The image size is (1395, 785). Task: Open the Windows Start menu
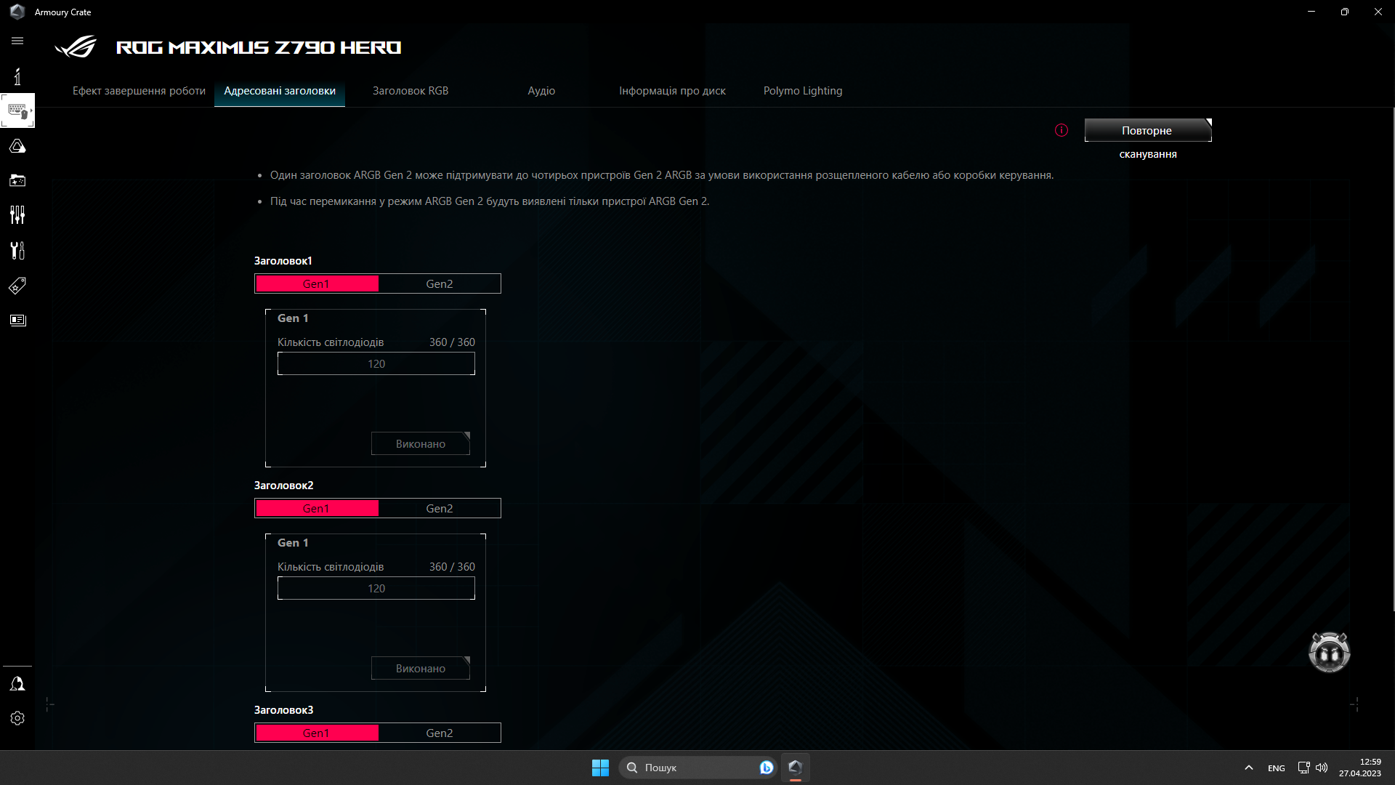pos(600,768)
